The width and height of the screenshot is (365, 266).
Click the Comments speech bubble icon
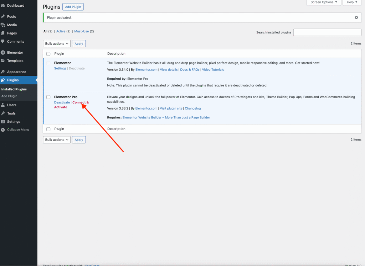coord(3,42)
